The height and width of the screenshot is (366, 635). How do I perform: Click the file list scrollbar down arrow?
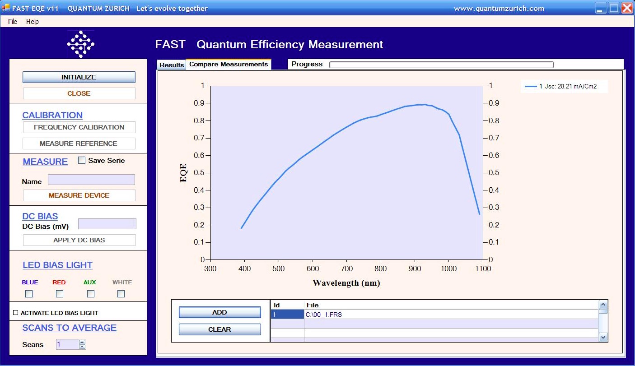tap(603, 337)
